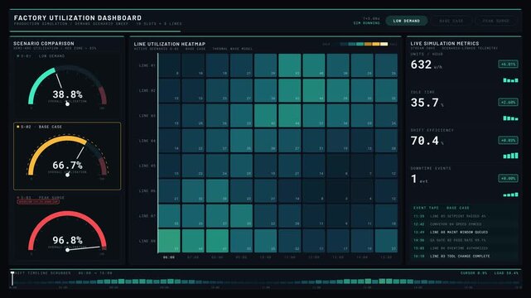Click the delta badge beside downtime events
The width and height of the screenshot is (531, 298).
508,178
